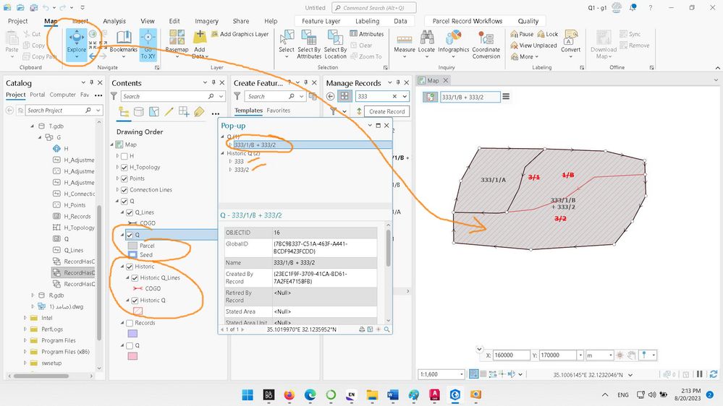Switch to Favorites in Create Features
This screenshot has width=723, height=406.
click(278, 111)
